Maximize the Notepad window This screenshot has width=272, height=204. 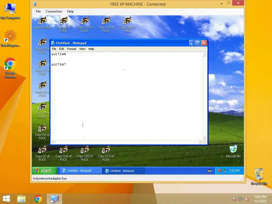pos(198,43)
